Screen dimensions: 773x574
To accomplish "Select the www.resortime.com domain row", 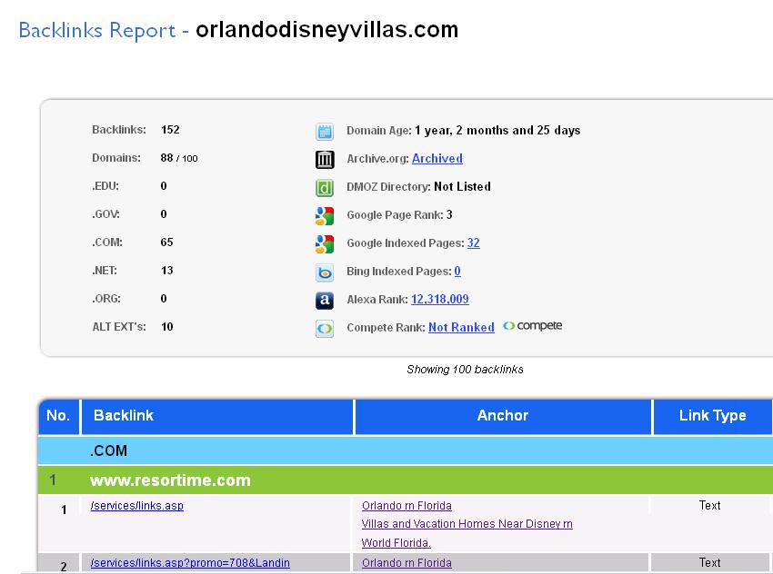I will (406, 480).
